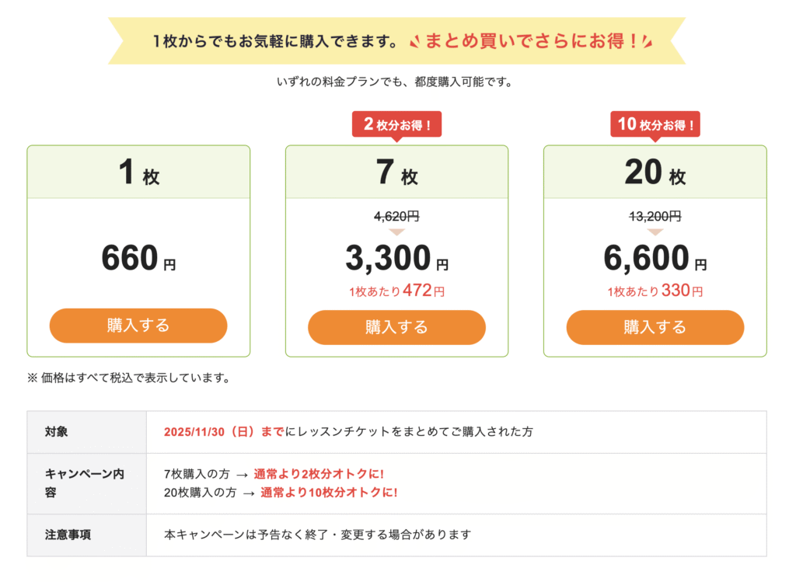The image size is (796, 582).
Task: Click 購入する button for the 1枚 plan
Action: pyautogui.click(x=138, y=326)
